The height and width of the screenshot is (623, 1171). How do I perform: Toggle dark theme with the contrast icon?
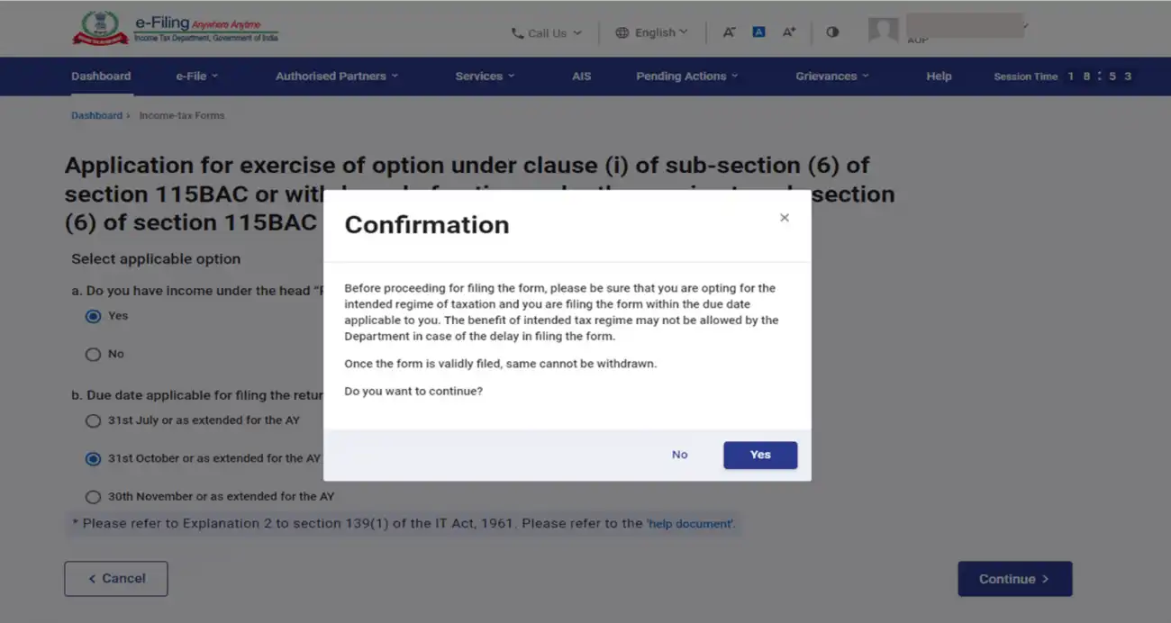pyautogui.click(x=831, y=32)
